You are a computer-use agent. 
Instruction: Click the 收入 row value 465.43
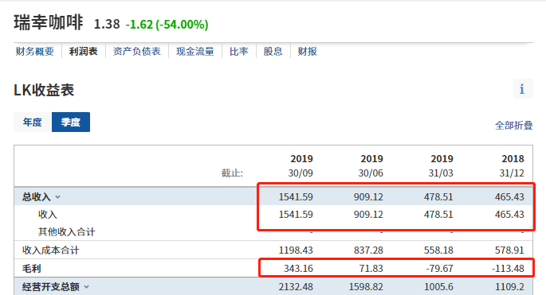509,215
